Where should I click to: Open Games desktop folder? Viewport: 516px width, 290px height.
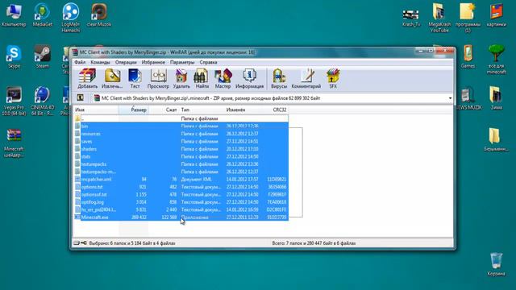point(468,56)
